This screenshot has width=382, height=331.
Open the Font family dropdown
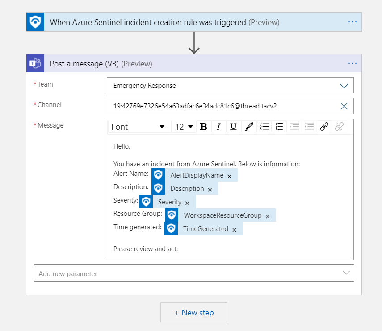139,127
